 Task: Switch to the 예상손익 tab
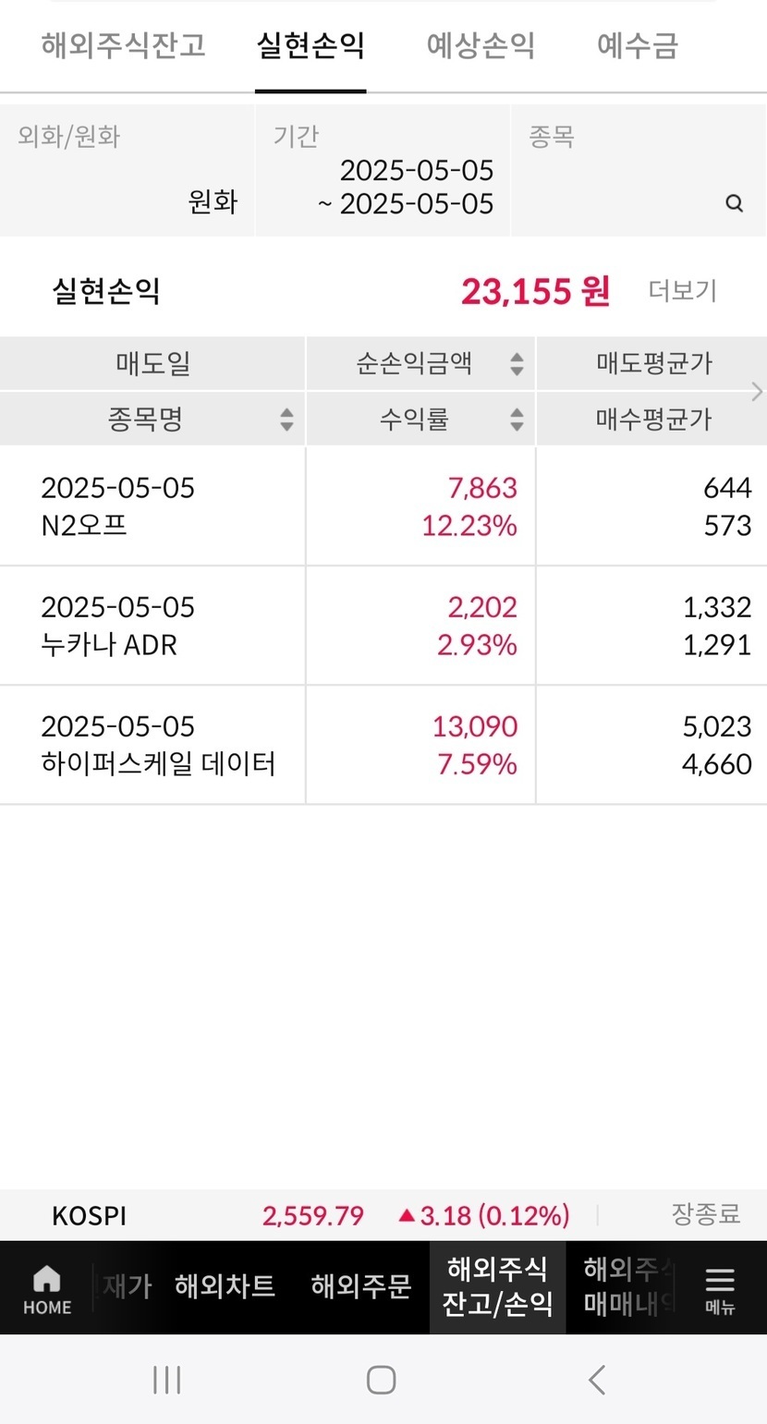481,45
